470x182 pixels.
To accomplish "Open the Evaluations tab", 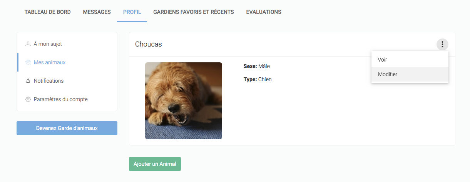I will (264, 12).
